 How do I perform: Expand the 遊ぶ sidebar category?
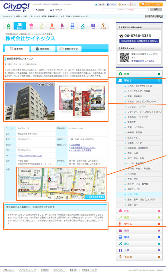click(139, 244)
